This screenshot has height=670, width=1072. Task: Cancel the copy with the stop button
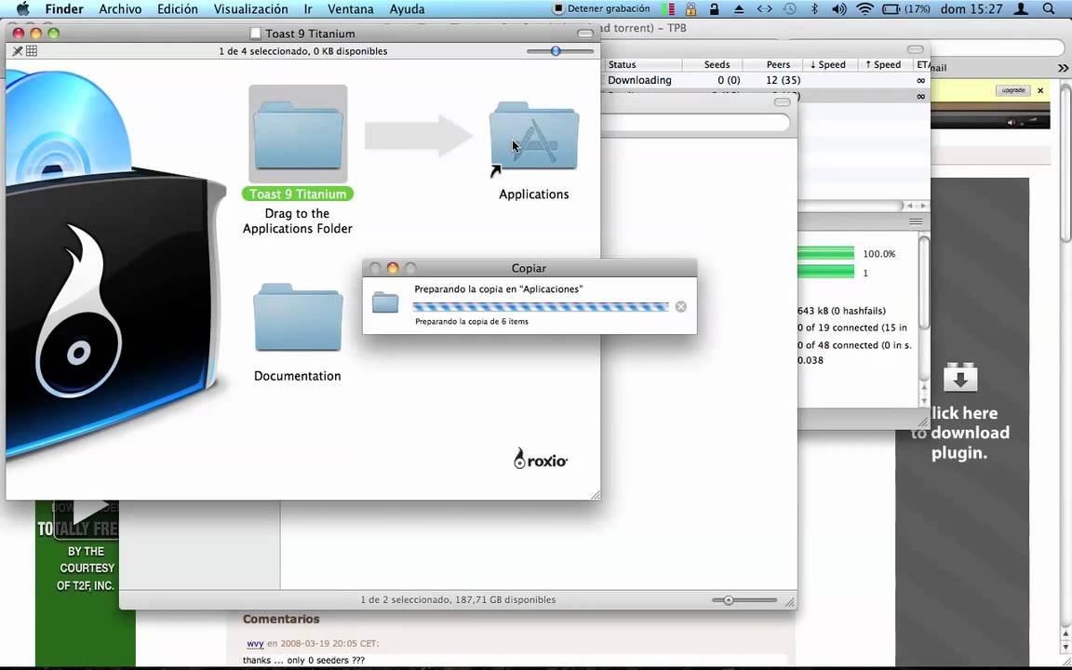(x=681, y=307)
